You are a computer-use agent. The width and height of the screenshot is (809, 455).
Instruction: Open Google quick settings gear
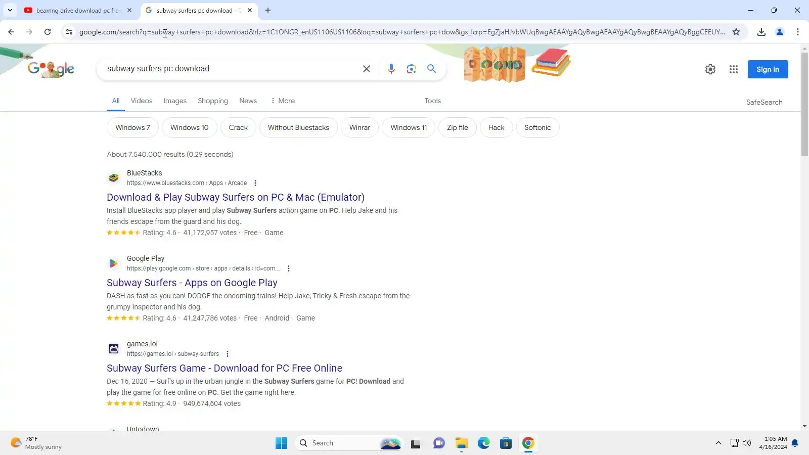coord(710,69)
